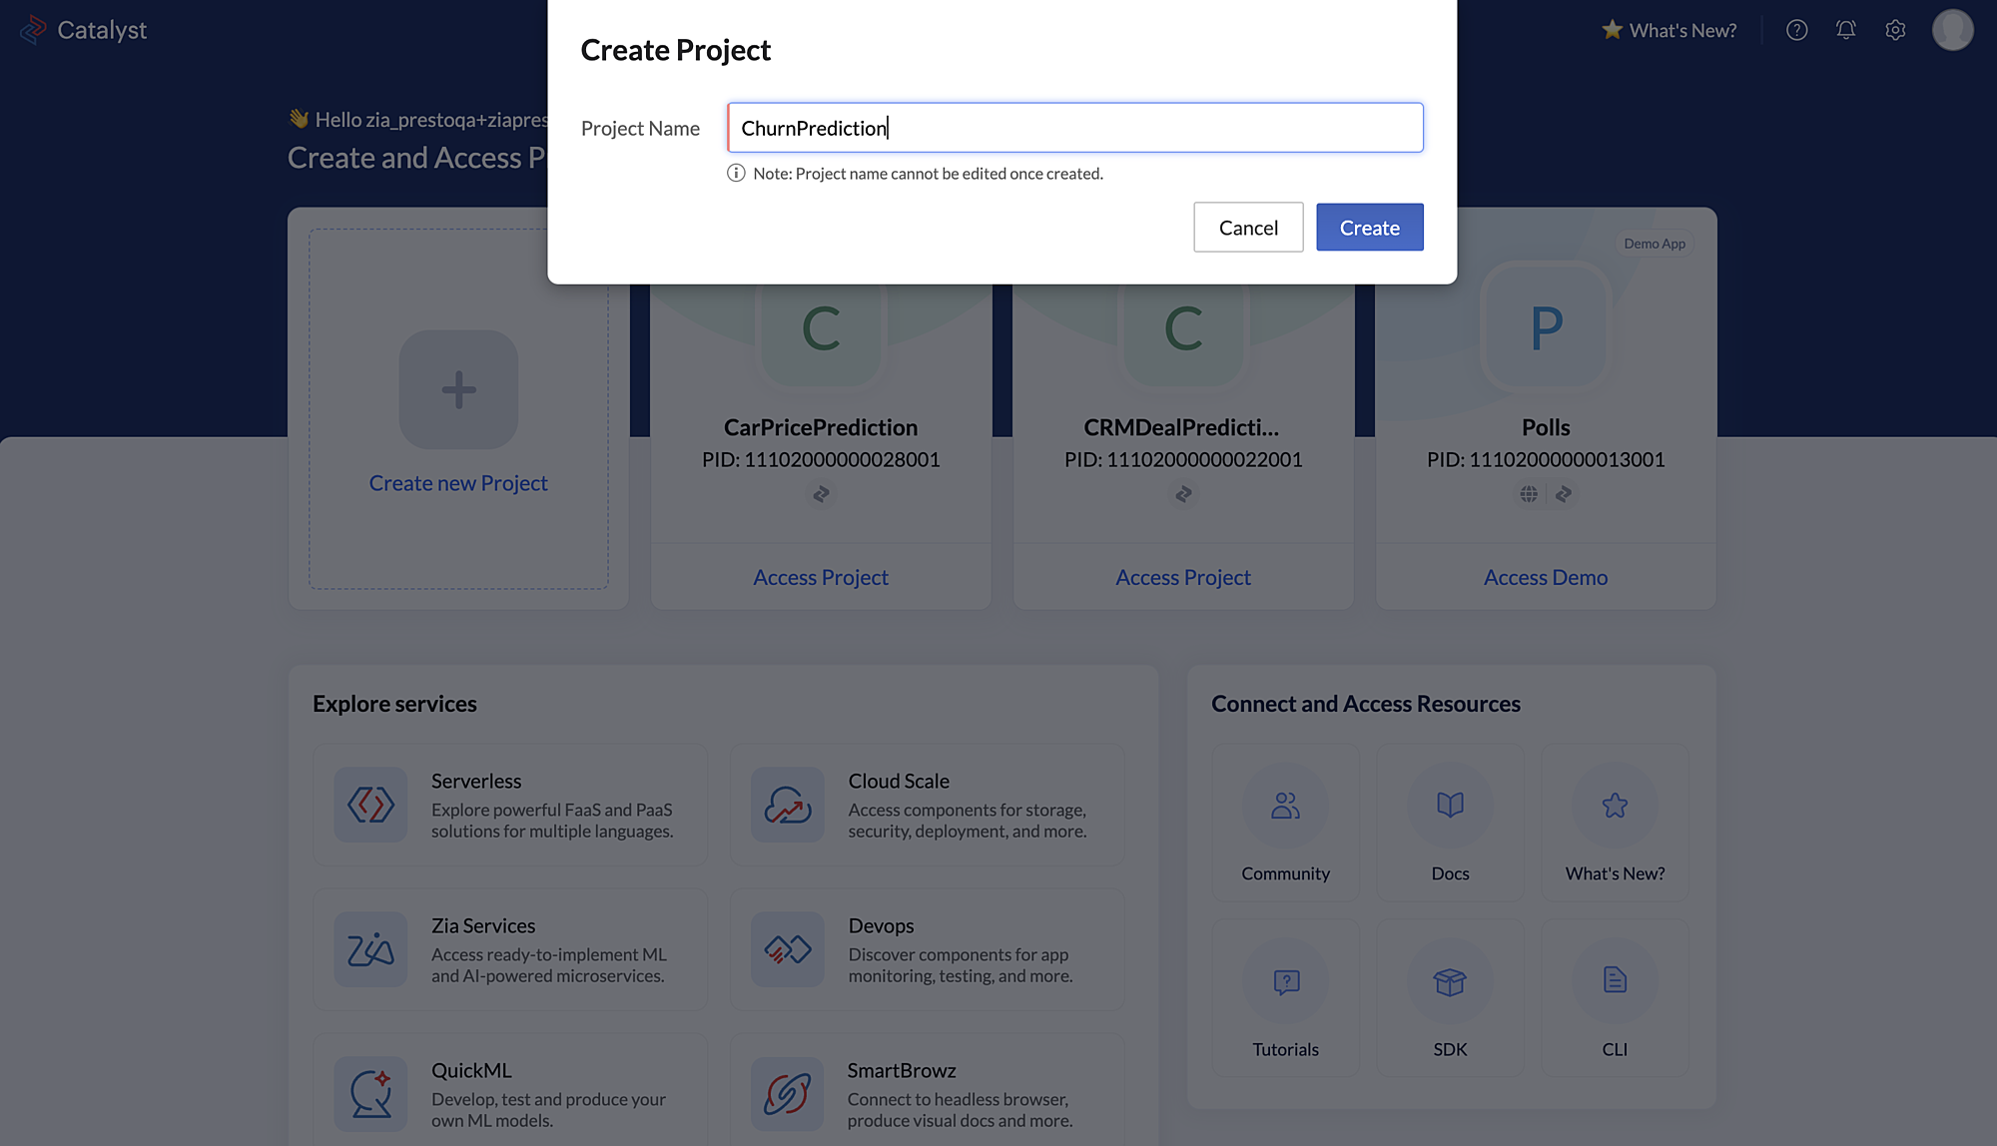
Task: Click the SmartBrowz icon
Action: (785, 1092)
